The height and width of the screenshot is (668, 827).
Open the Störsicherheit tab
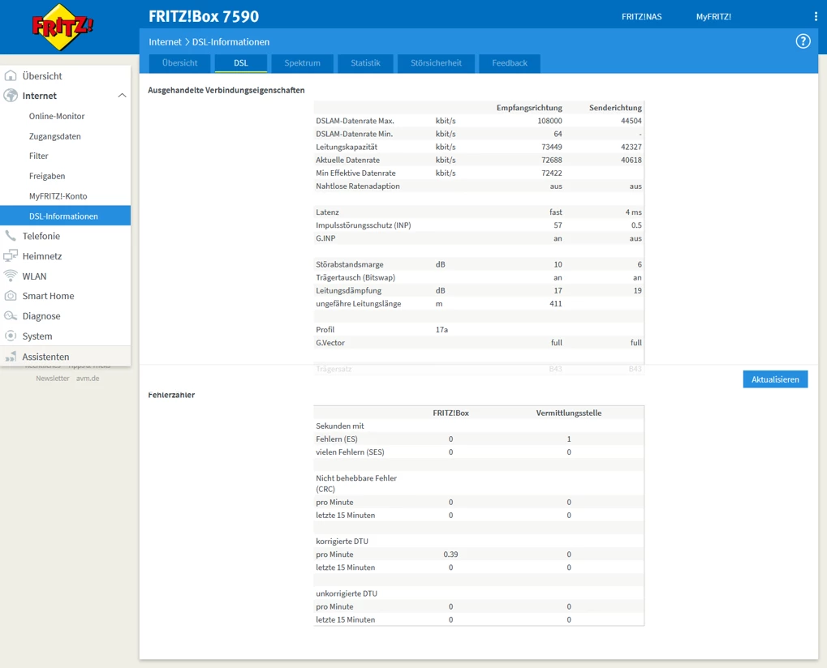436,62
